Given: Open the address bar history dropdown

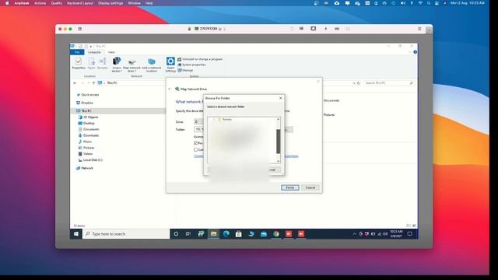Looking at the screenshot, I should pyautogui.click(x=354, y=83).
